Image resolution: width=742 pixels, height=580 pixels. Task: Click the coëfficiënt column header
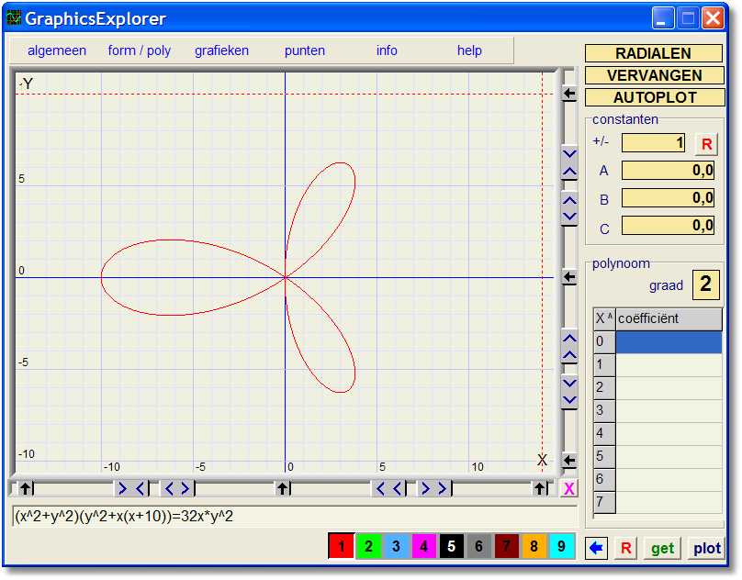(x=669, y=318)
